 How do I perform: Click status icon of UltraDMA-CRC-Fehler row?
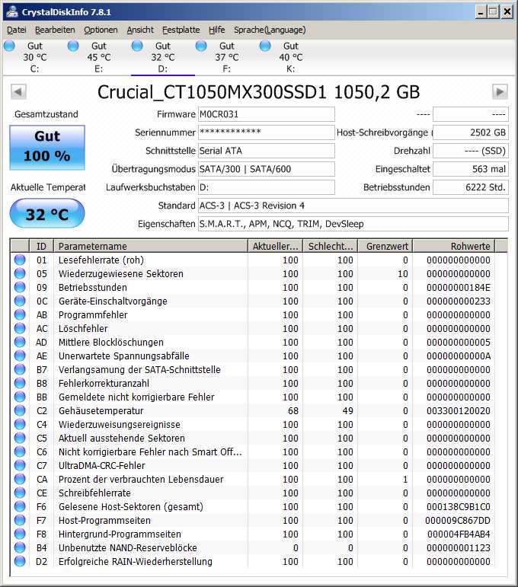click(20, 465)
